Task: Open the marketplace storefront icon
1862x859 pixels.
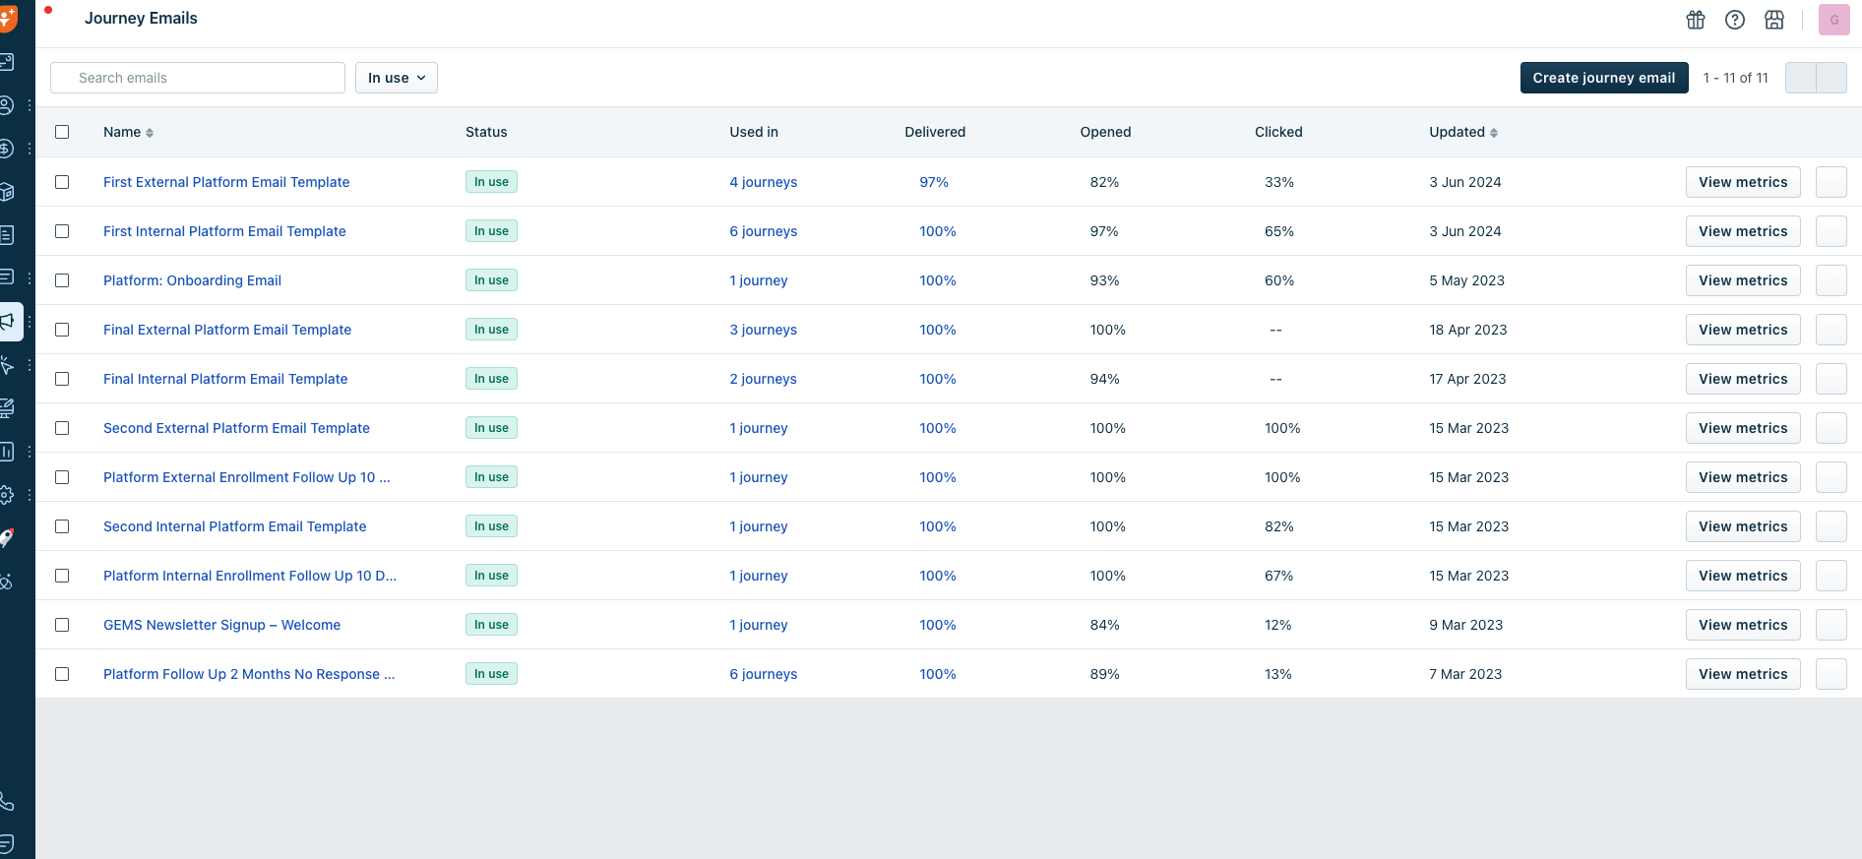Action: [1773, 20]
